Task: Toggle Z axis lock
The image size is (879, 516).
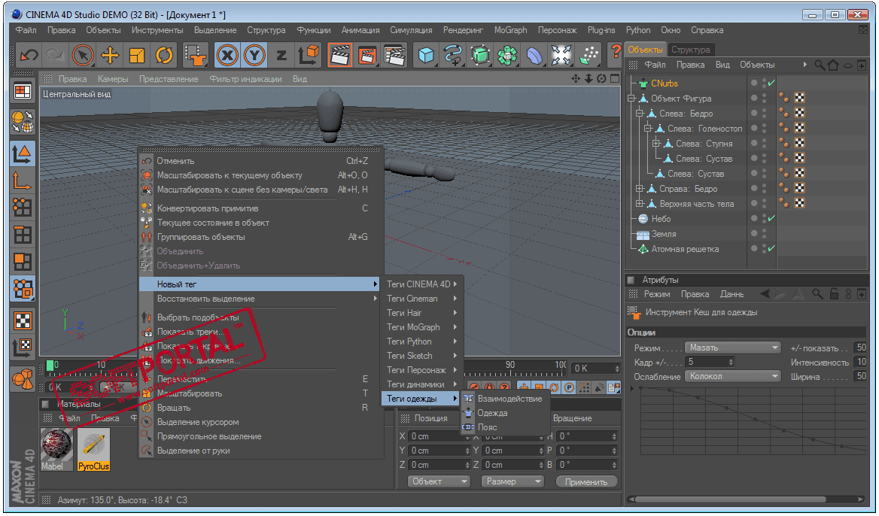Action: click(x=281, y=55)
